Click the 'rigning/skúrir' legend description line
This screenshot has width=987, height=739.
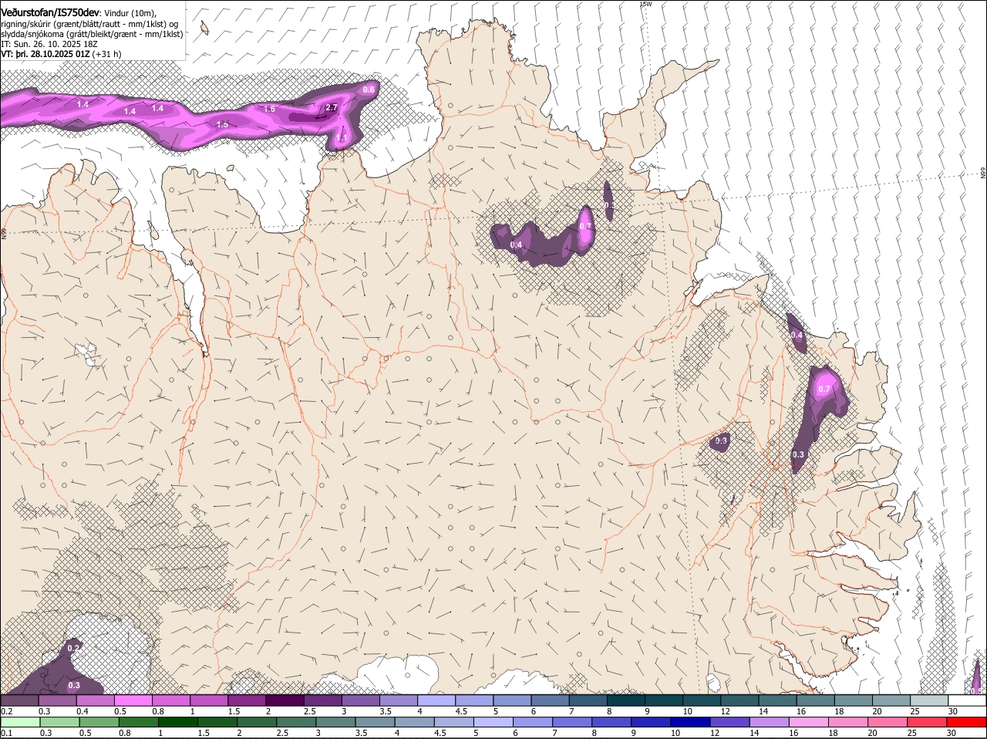pyautogui.click(x=89, y=24)
